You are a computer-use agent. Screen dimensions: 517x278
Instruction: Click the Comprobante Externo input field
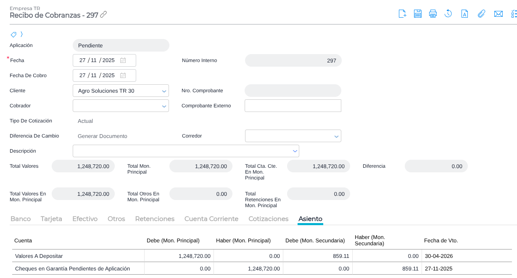293,106
